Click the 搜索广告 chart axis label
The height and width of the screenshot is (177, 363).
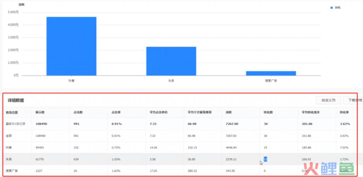(271, 81)
